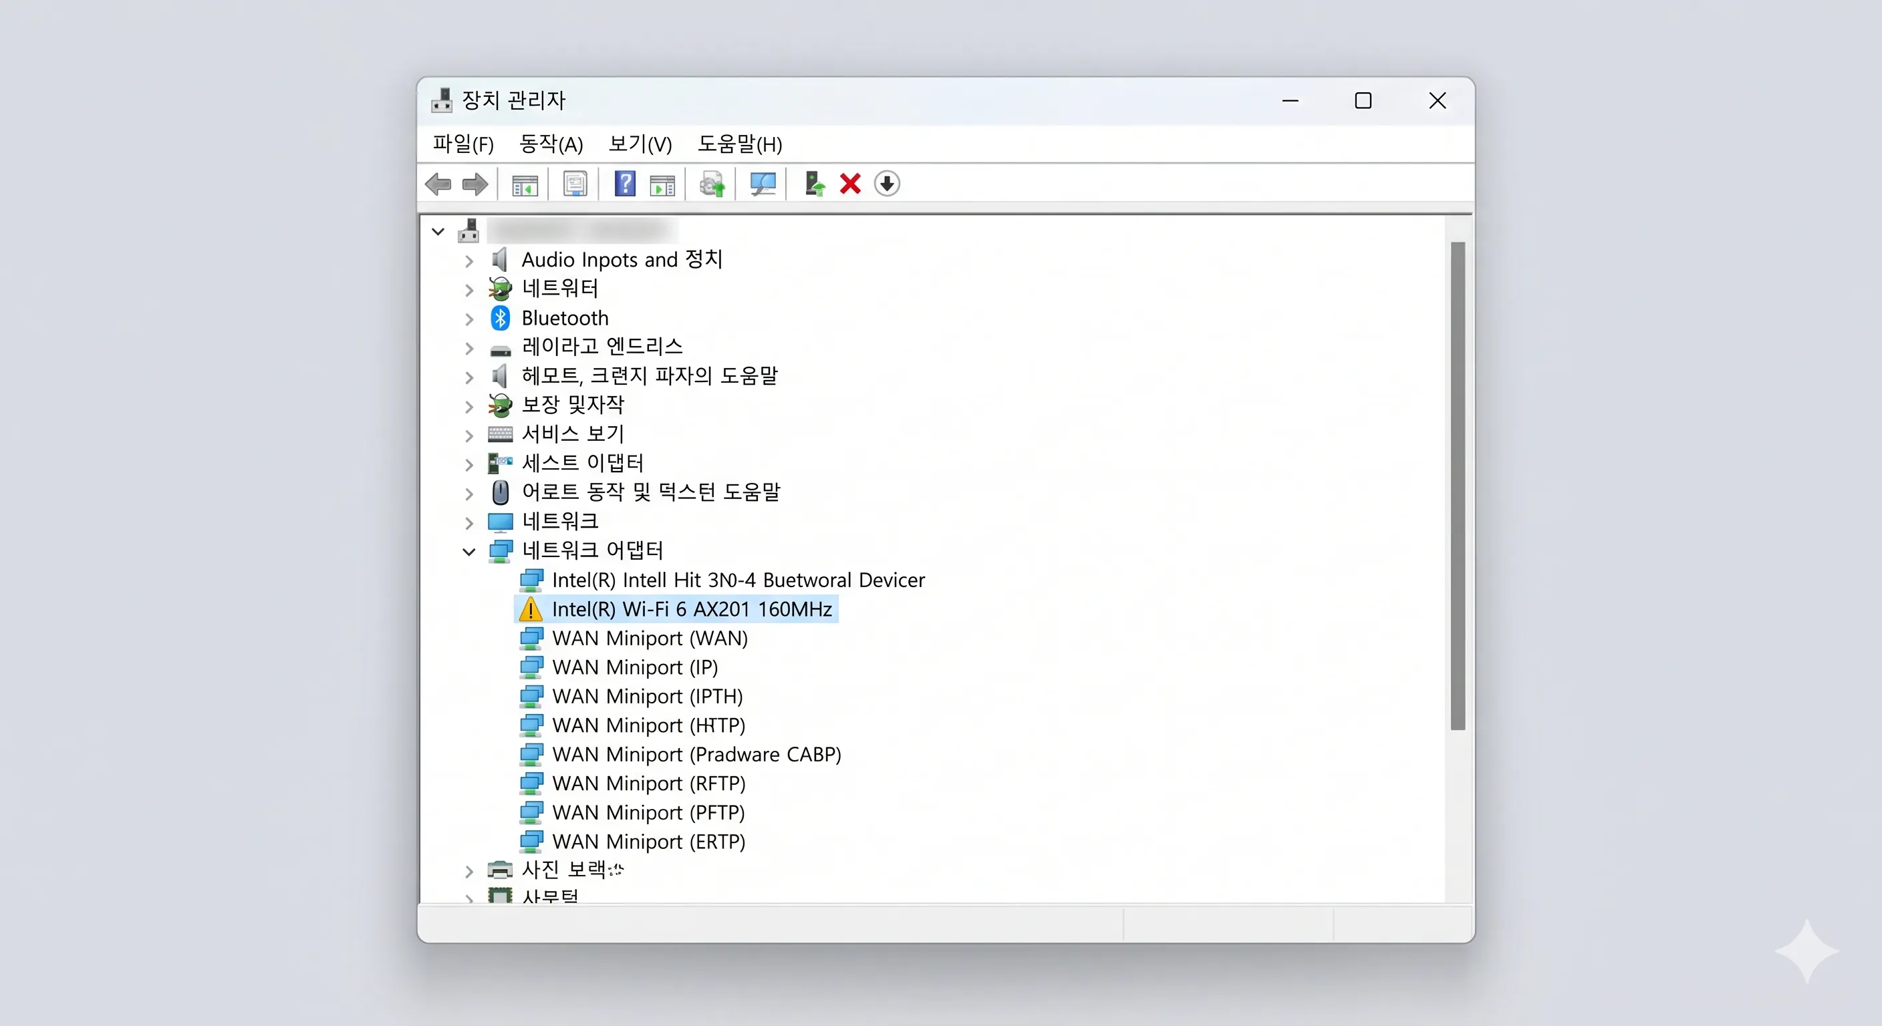Screen dimensions: 1882x1026
Task: Click icon of WAN Miniport (IP)
Action: click(531, 667)
